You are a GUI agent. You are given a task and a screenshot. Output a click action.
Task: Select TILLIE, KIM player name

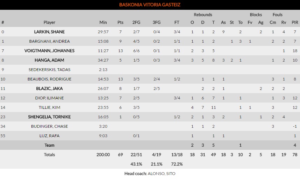pyautogui.click(x=49, y=107)
